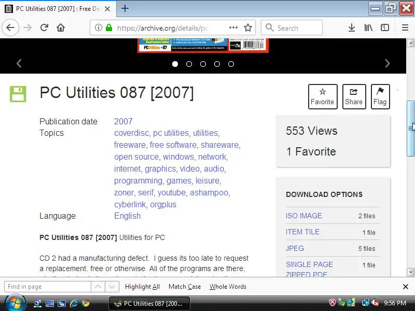
Task: Open the English language link
Action: pyautogui.click(x=127, y=216)
